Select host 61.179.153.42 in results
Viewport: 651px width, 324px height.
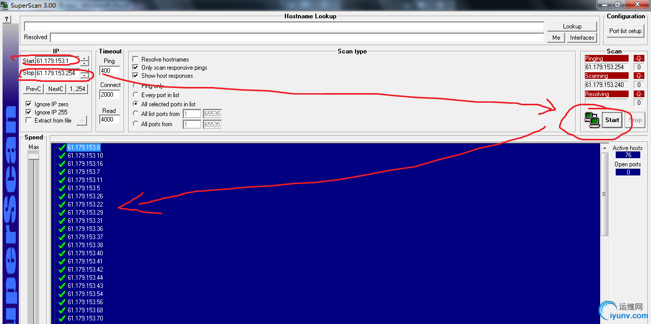coord(85,270)
